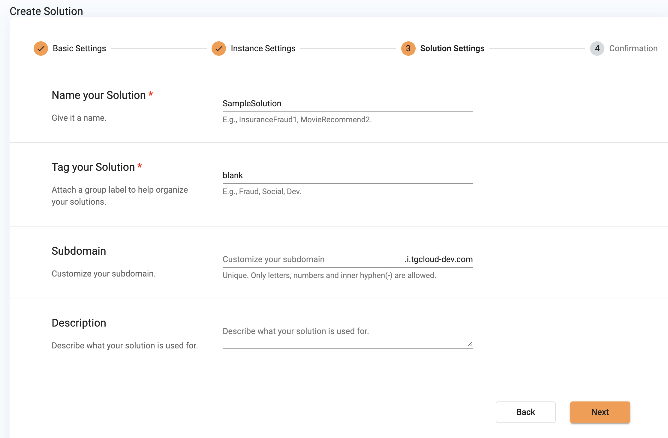This screenshot has width=668, height=438.
Task: Click the Basic Settings checkmark icon
Action: pos(41,48)
